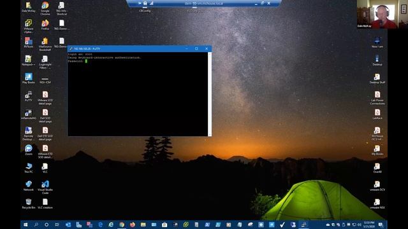Image resolution: width=408 pixels, height=229 pixels.
Task: Launch VMware vSphere desktop shortcut
Action: 29,26
